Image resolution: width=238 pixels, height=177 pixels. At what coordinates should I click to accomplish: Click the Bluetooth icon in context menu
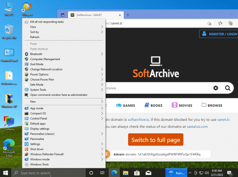pyautogui.click(x=26, y=54)
